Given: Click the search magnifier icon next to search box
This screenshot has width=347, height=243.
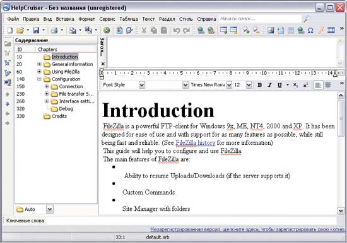Looking at the screenshot, I should (x=307, y=19).
